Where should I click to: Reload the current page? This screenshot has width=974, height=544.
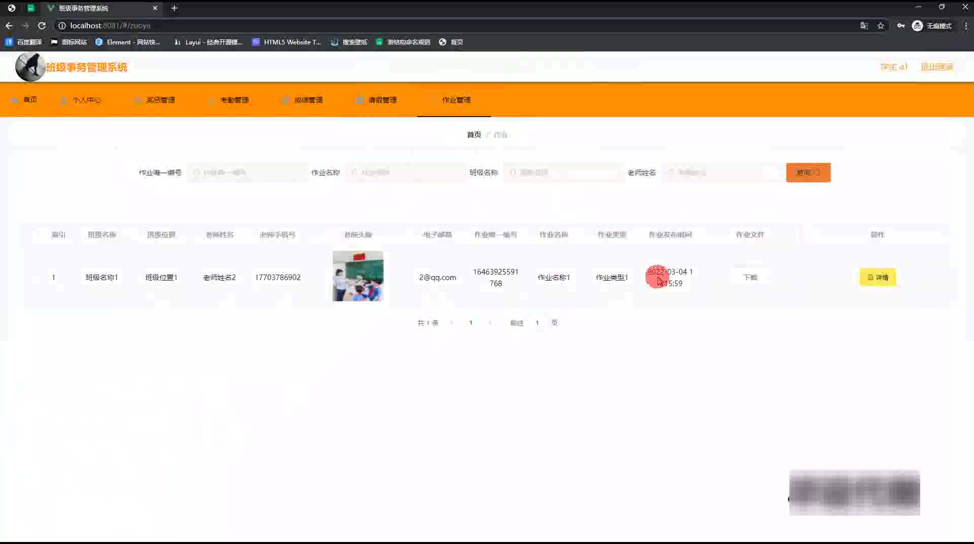42,25
